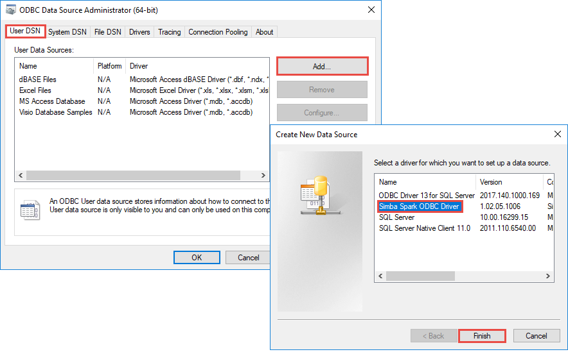Click the driver list horizontal scrollbar thumb
568x352 pixels.
pos(420,276)
